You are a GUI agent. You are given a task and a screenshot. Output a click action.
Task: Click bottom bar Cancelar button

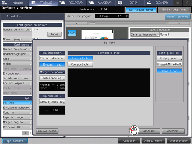[129, 141]
